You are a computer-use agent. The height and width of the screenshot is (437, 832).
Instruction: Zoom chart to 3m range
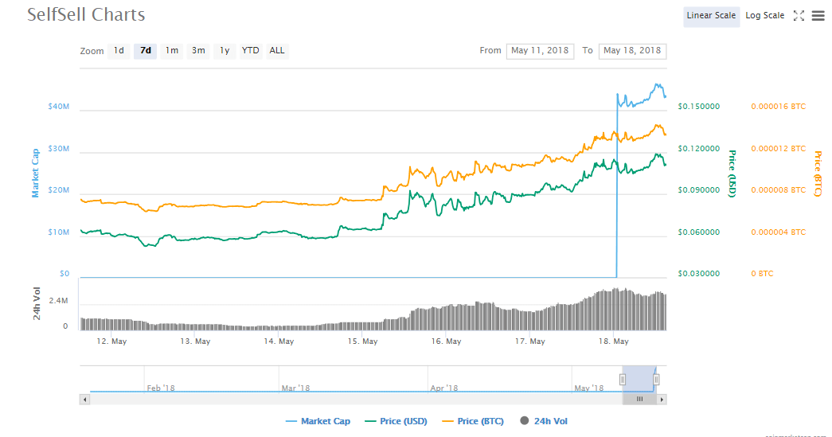point(198,51)
